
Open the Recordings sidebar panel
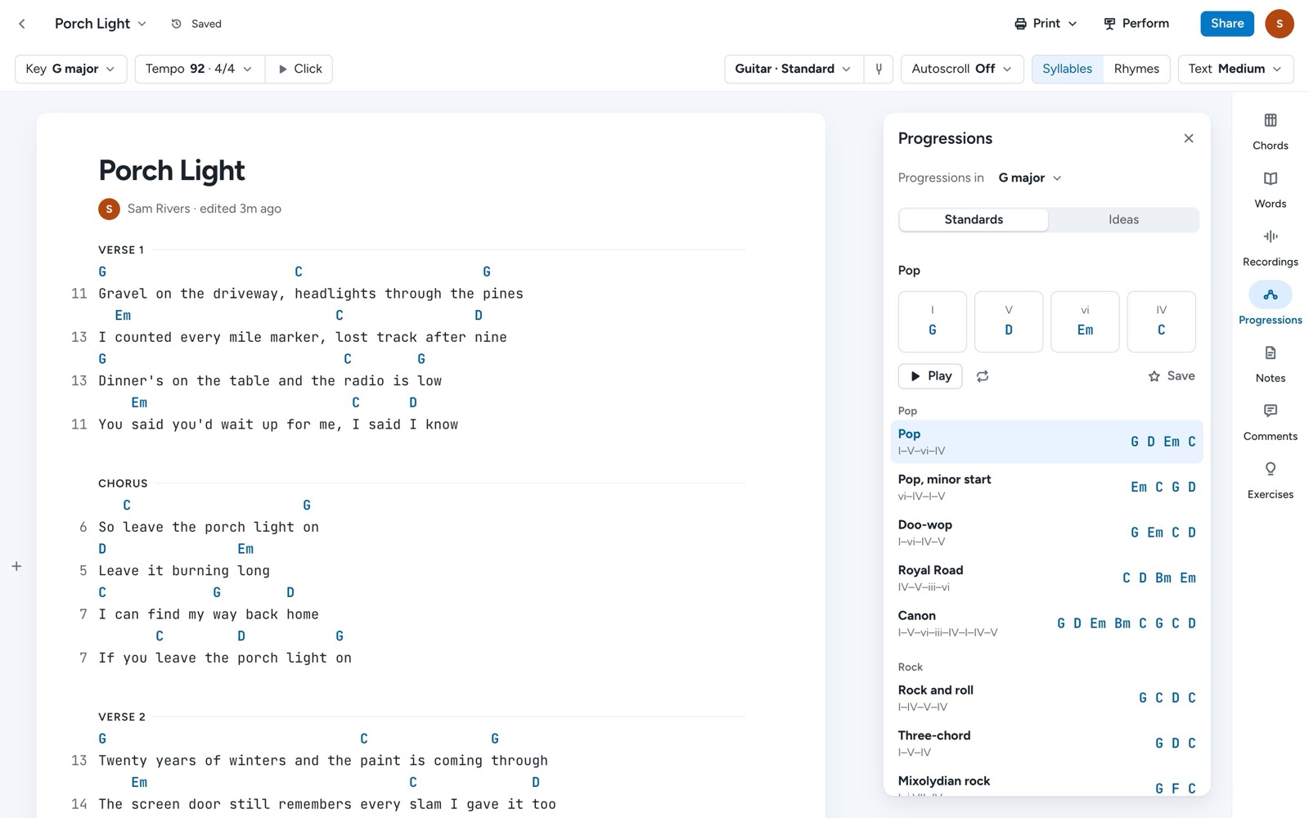pos(1270,248)
